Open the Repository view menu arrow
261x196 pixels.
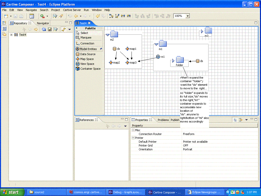[x=70, y=30]
